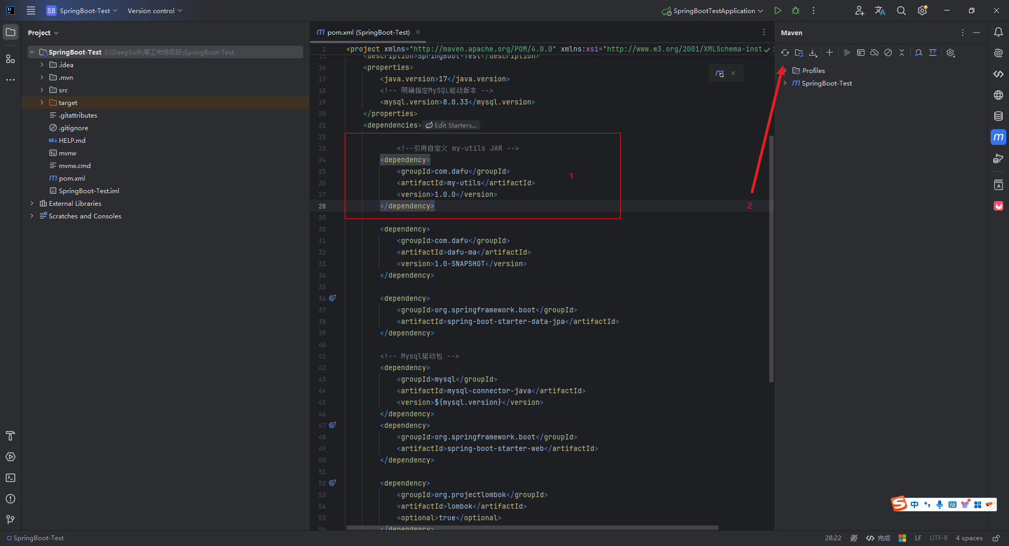The width and height of the screenshot is (1009, 546).
Task: Open Structure tool window icon
Action: 11,59
